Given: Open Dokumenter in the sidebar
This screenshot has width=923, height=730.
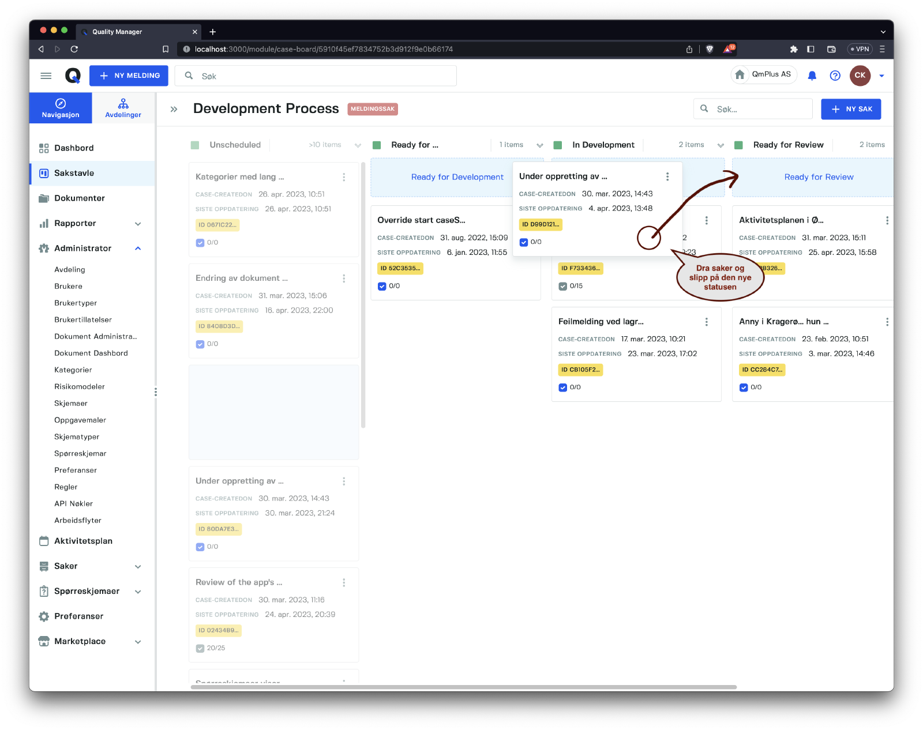Looking at the screenshot, I should pyautogui.click(x=80, y=198).
